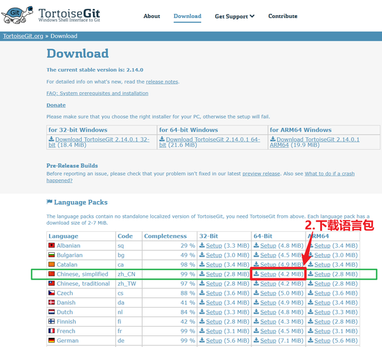The height and width of the screenshot is (347, 382).
Task: Click the Pre-Release Builds heading
Action: (x=72, y=166)
